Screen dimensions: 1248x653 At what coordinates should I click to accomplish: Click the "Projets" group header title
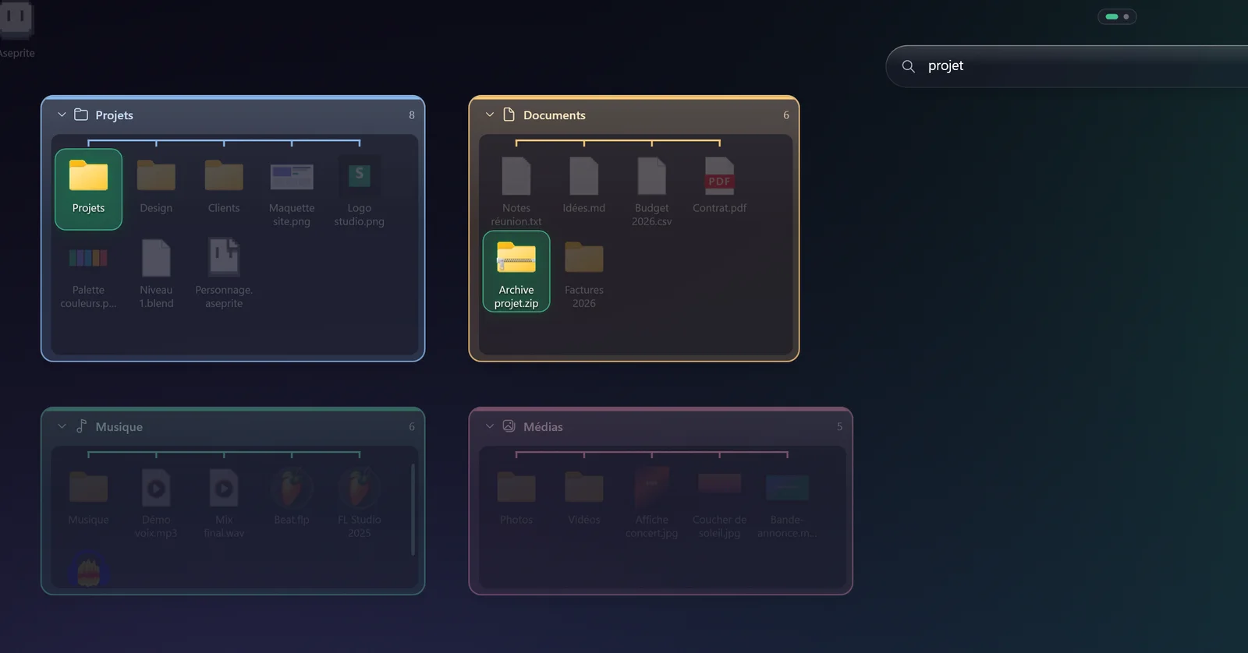click(115, 115)
